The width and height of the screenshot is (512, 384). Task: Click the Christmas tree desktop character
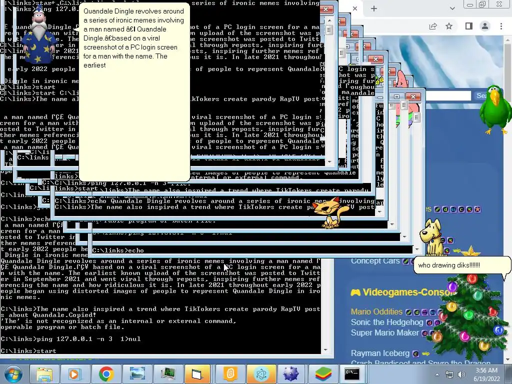point(470,315)
